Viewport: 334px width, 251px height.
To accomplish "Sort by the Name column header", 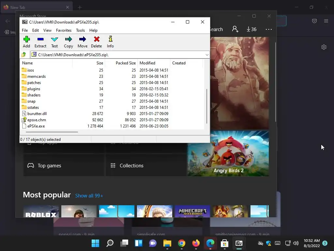I will tap(46, 63).
